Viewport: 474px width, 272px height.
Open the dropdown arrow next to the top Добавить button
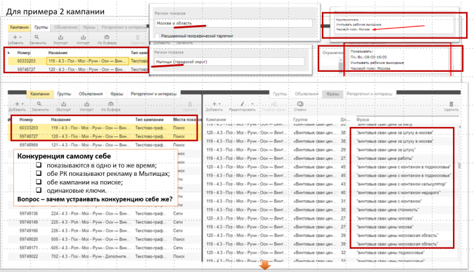pyautogui.click(x=20, y=37)
